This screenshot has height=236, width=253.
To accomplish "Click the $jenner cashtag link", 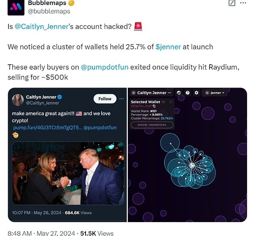I will 168,47.
